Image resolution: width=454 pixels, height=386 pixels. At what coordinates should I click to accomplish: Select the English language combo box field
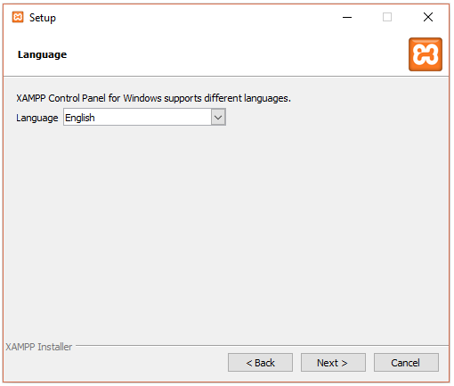pos(144,117)
